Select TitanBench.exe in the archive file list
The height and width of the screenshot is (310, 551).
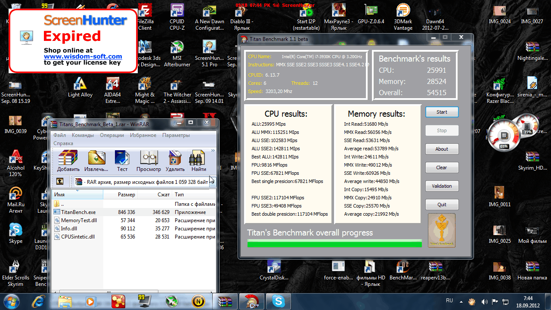pyautogui.click(x=78, y=212)
